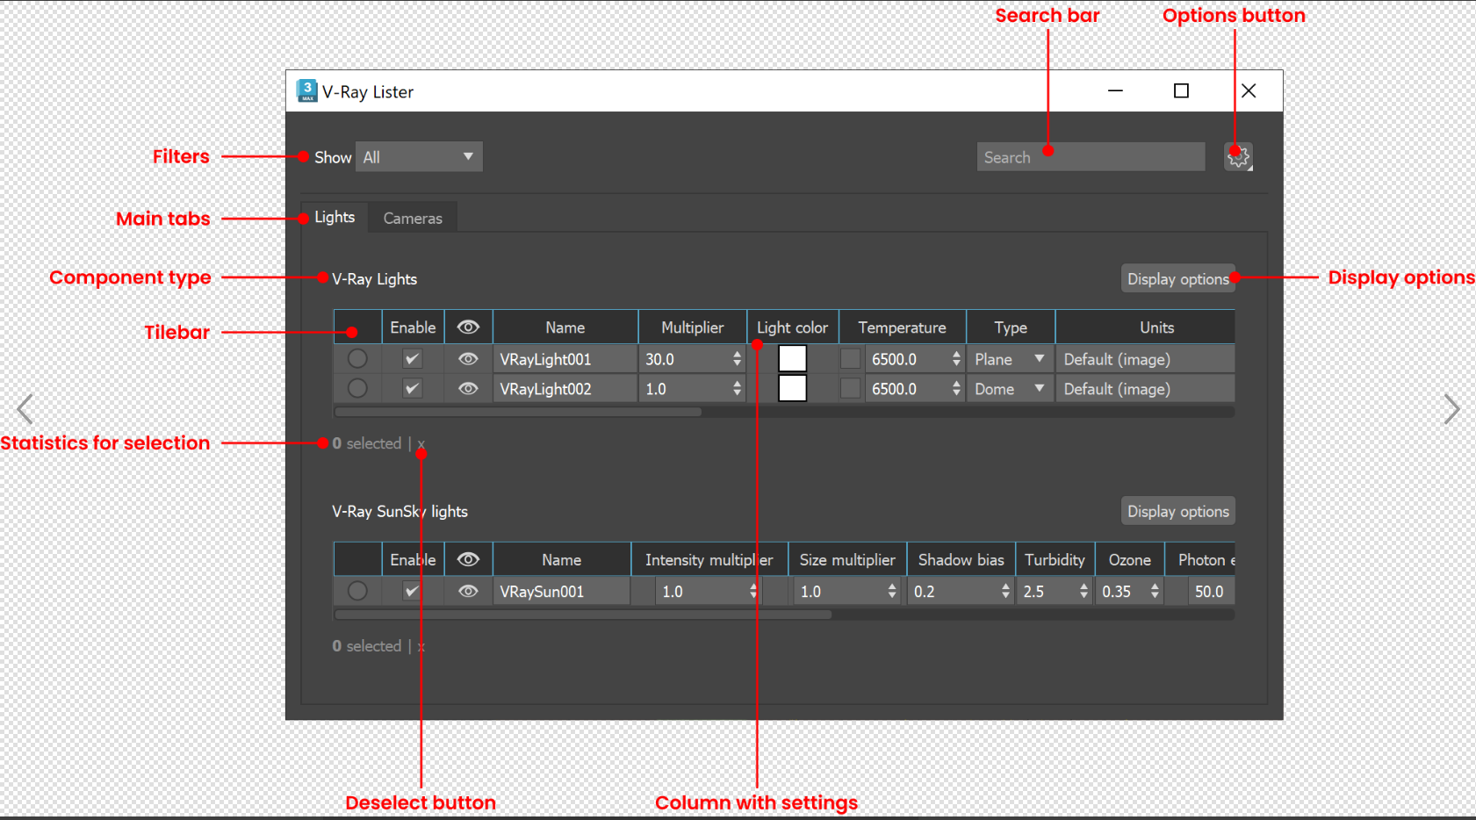Click the eye column header in V-Ray Lights
This screenshot has width=1476, height=820.
coord(468,327)
